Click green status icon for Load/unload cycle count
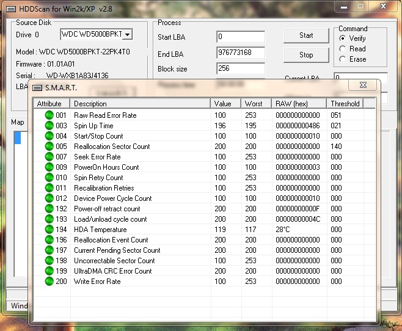Screen dimensions: 402x331 [49, 219]
